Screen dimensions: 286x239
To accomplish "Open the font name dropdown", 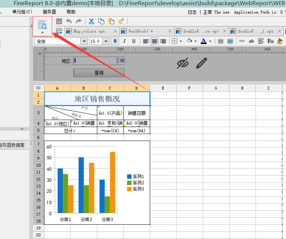I will click(x=84, y=41).
